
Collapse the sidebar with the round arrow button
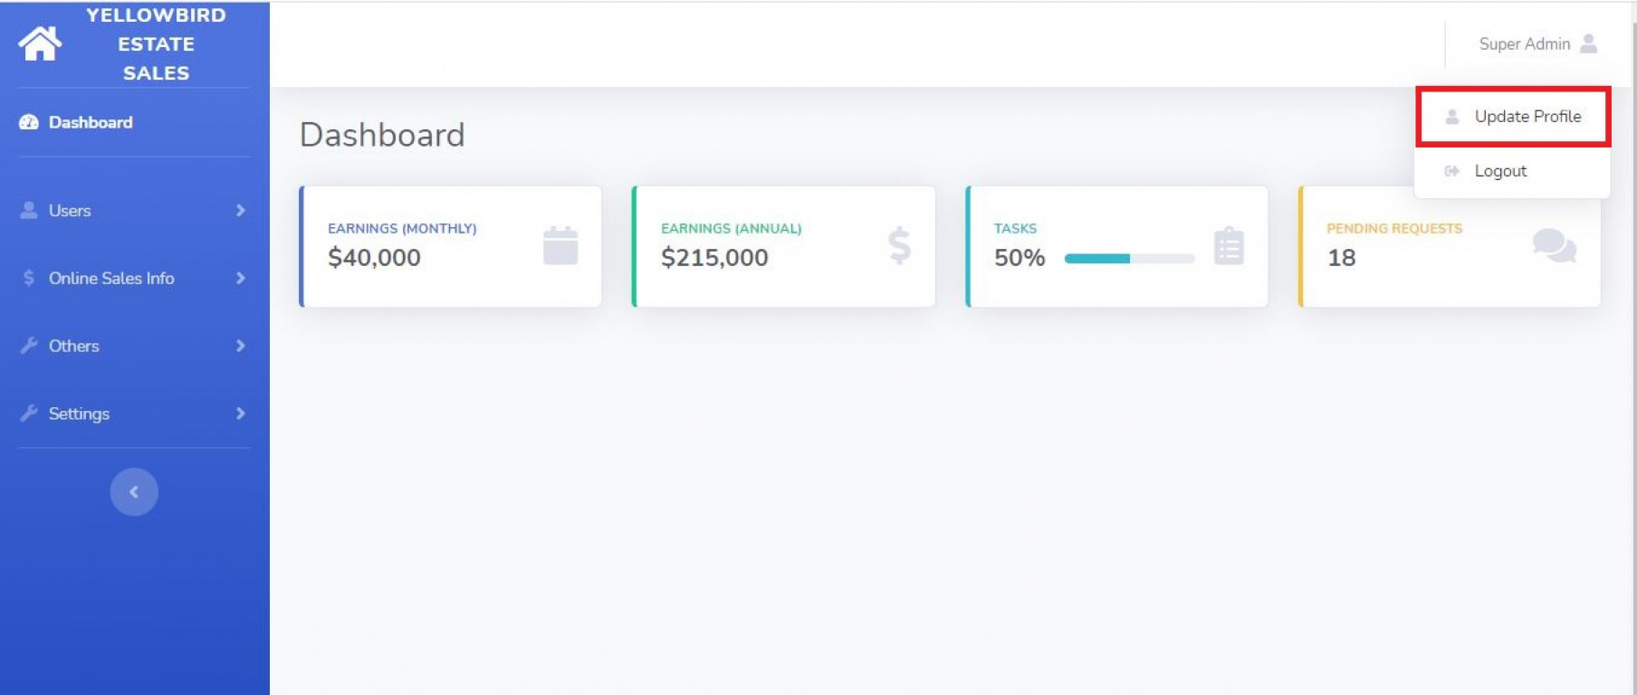[x=134, y=491]
